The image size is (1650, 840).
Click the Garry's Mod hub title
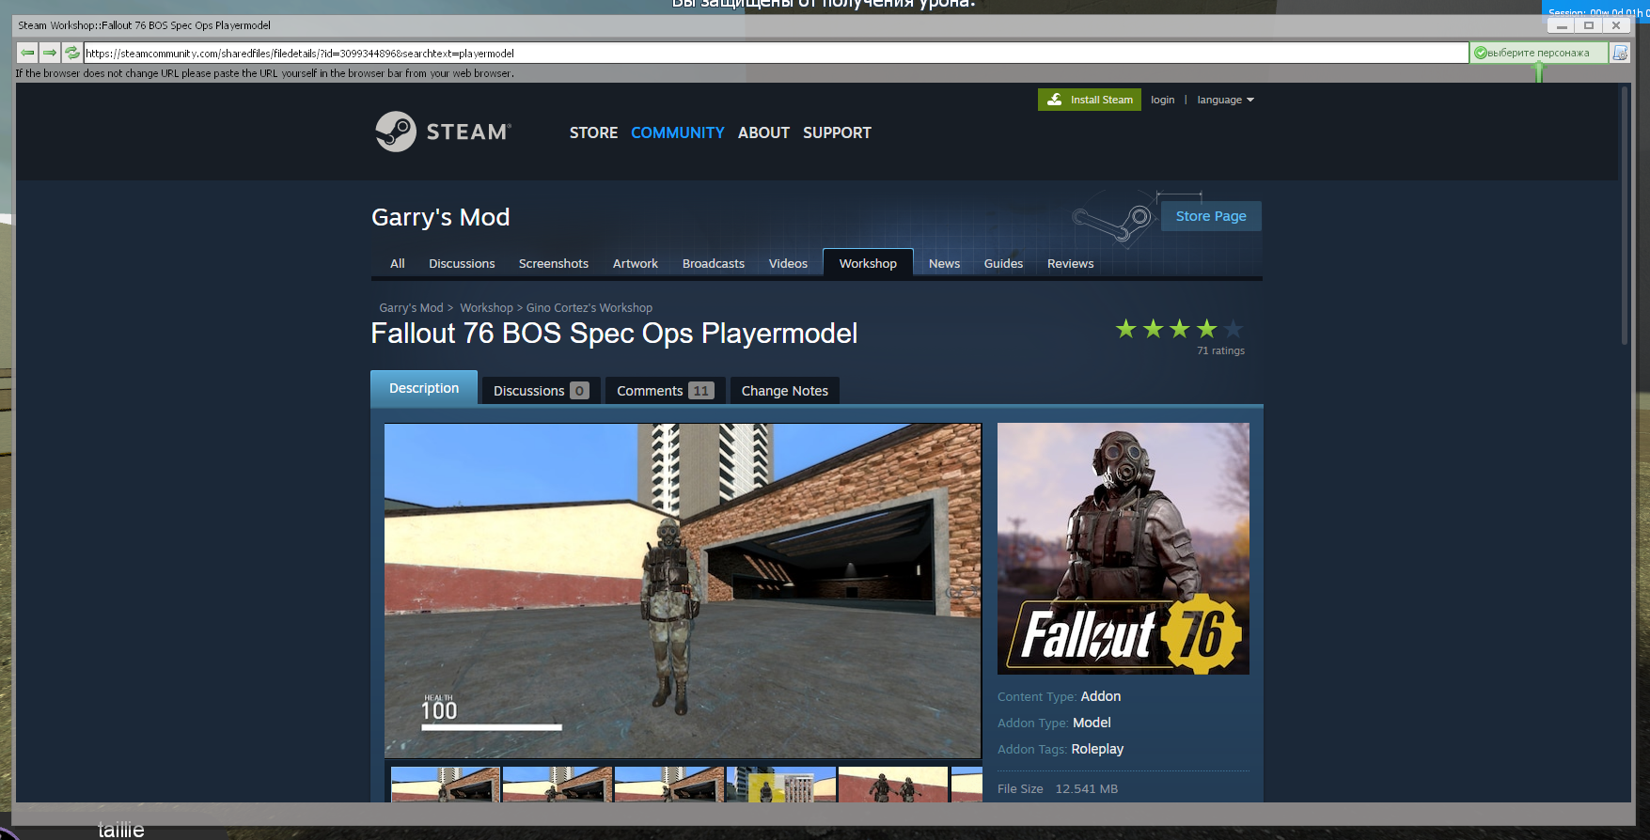pyautogui.click(x=440, y=217)
